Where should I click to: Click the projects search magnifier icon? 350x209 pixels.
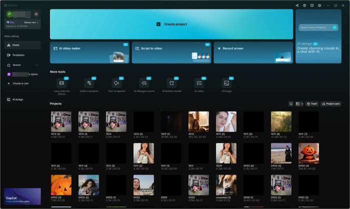point(290,104)
